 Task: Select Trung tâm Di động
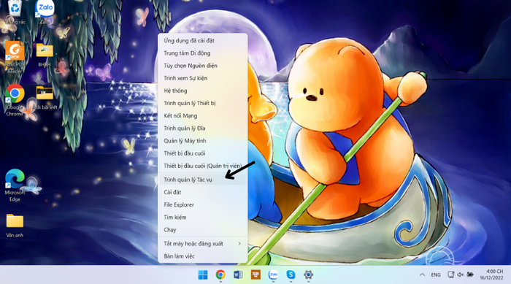[x=203, y=53]
